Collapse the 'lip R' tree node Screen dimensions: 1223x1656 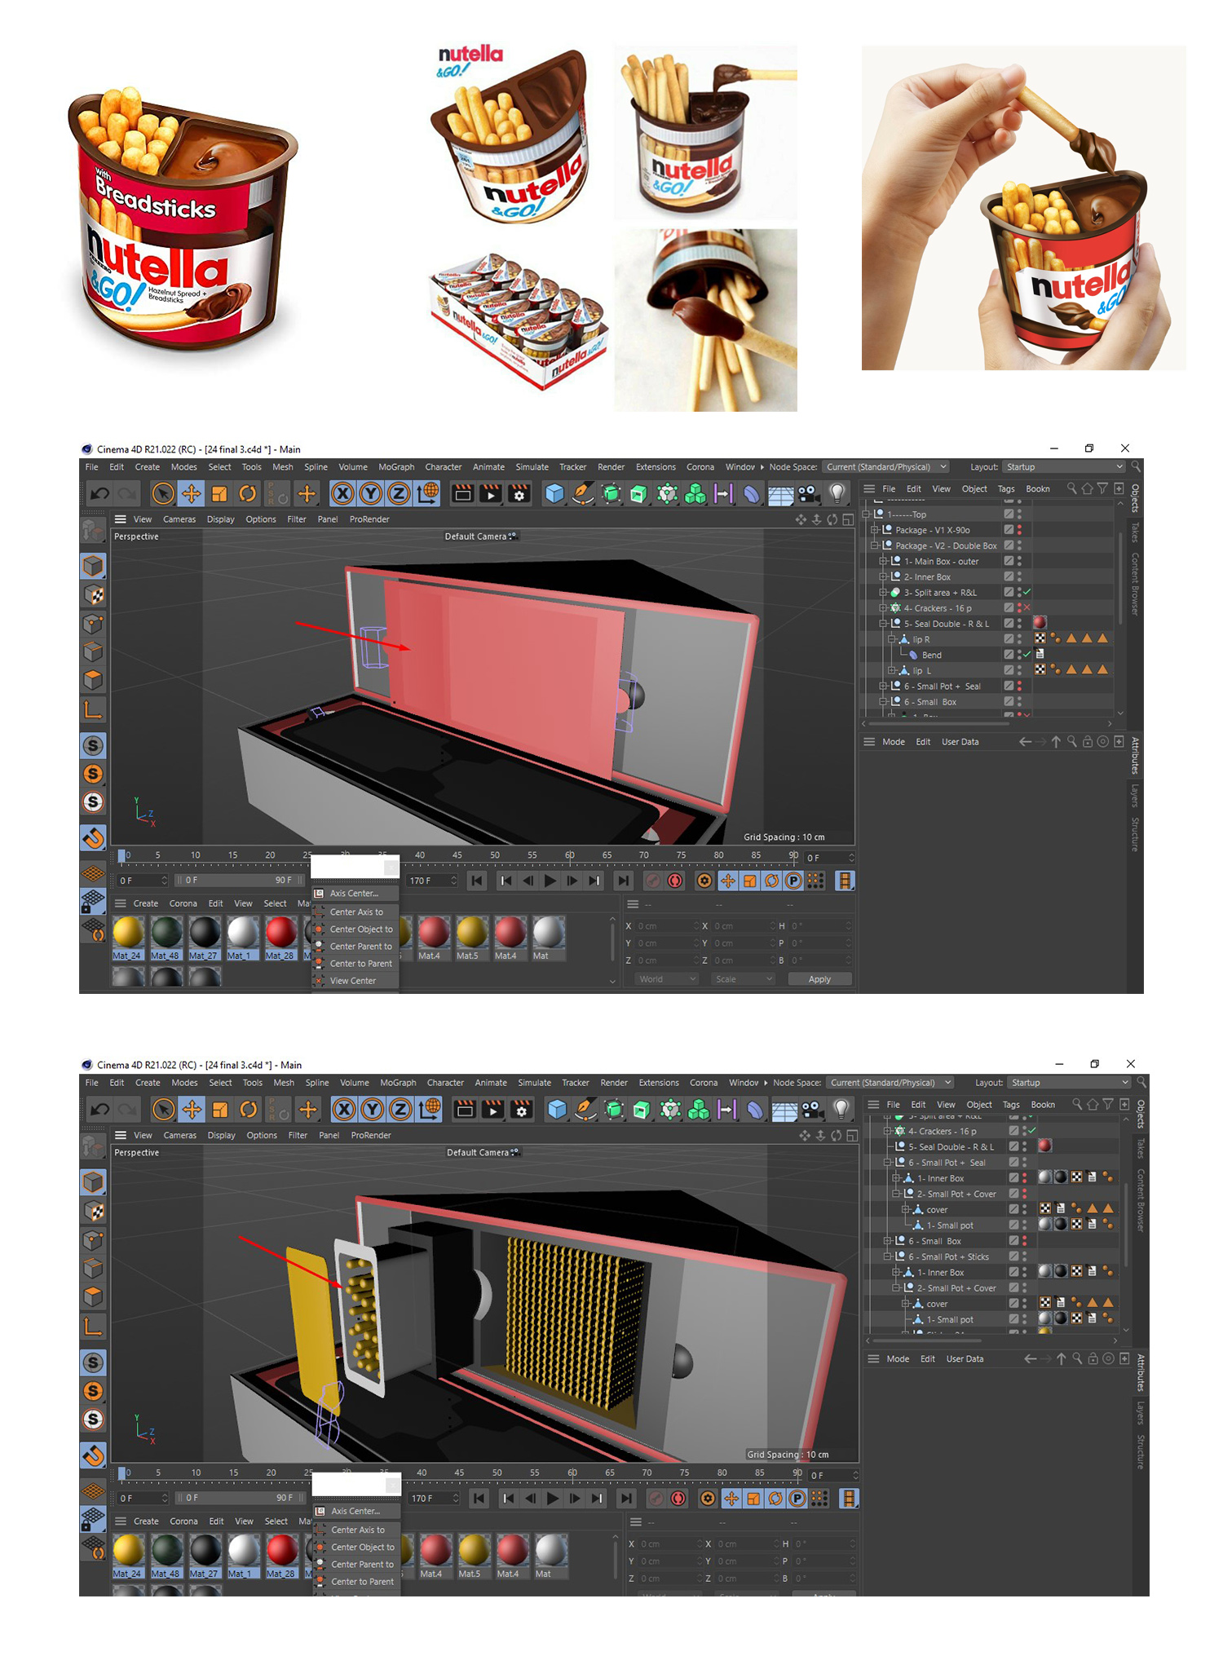(892, 639)
